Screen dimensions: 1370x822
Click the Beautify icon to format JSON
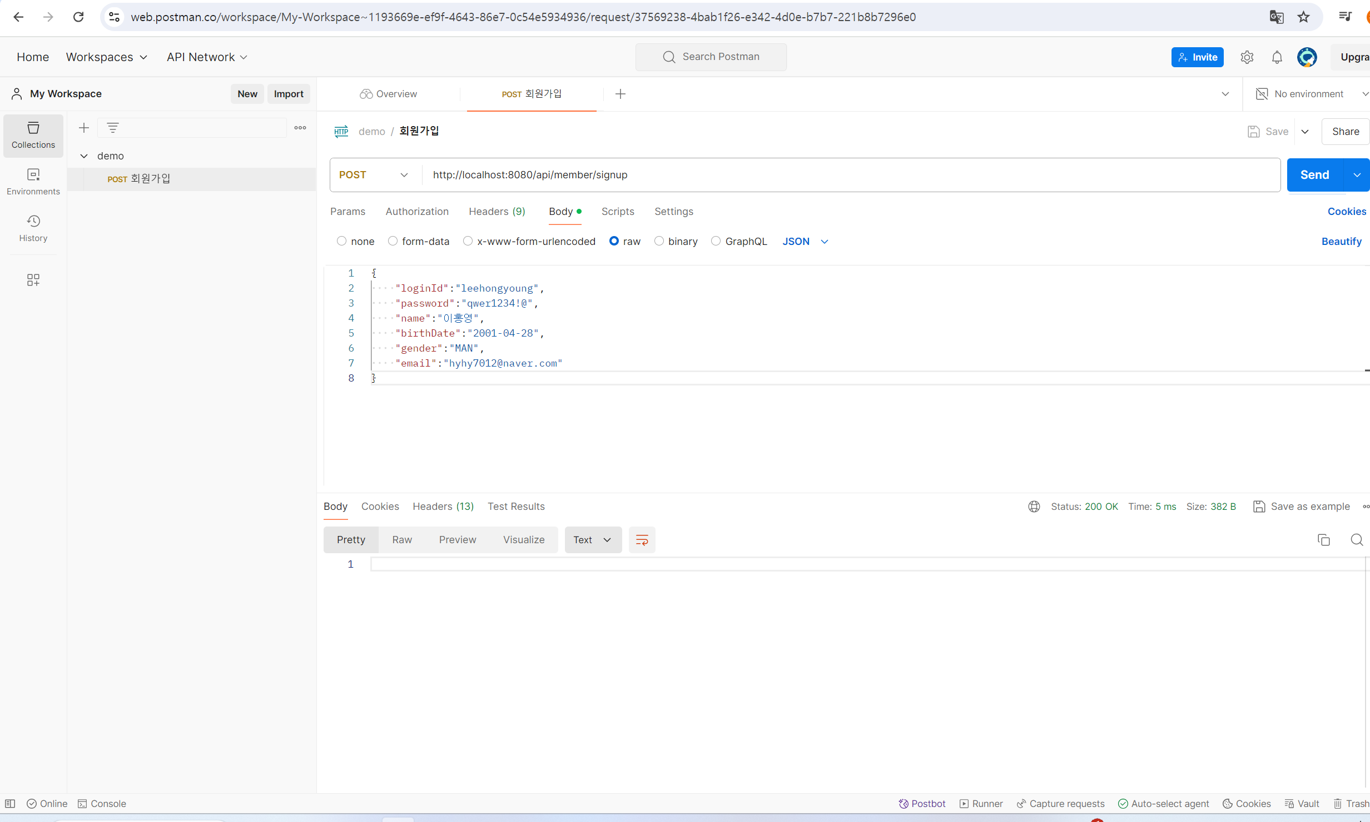[1342, 240]
